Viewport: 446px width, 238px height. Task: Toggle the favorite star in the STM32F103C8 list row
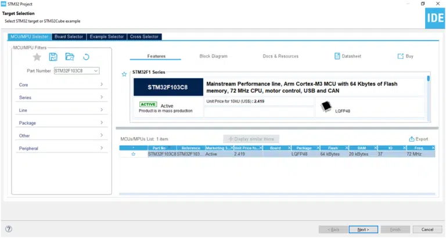tap(133, 154)
